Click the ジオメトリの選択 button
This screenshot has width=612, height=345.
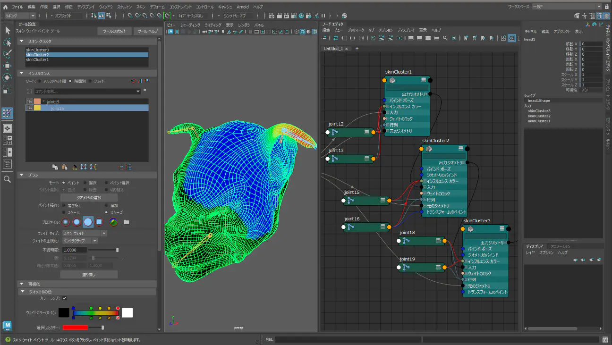click(89, 197)
